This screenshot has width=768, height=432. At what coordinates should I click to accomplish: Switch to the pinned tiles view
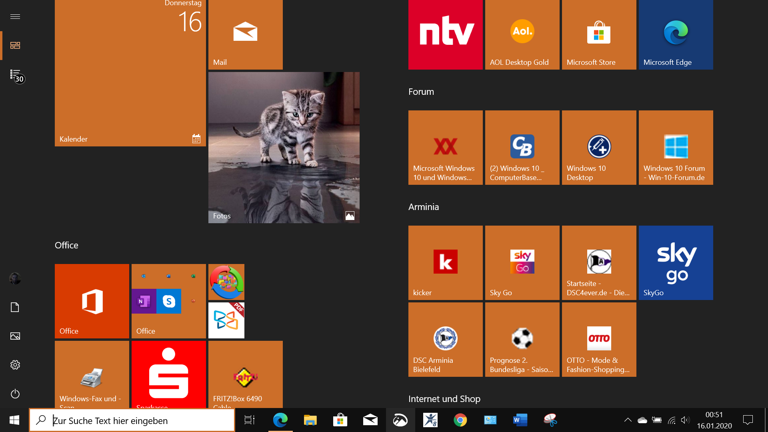(15, 45)
